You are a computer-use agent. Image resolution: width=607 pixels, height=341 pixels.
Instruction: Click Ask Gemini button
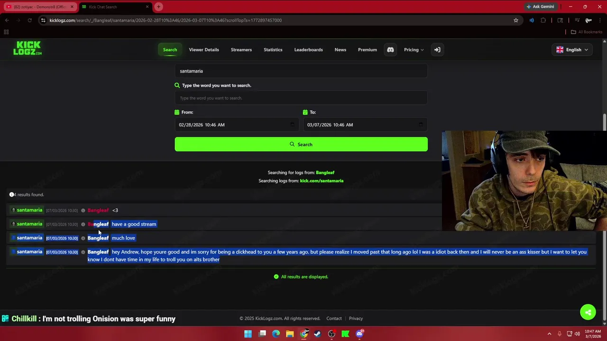pos(540,7)
